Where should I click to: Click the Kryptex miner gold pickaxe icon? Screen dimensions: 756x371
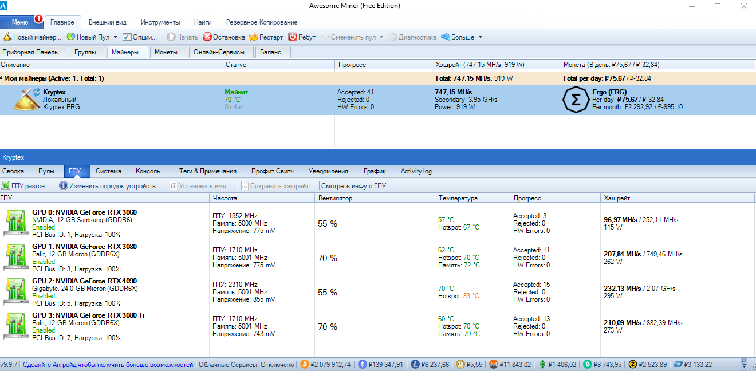(x=25, y=101)
